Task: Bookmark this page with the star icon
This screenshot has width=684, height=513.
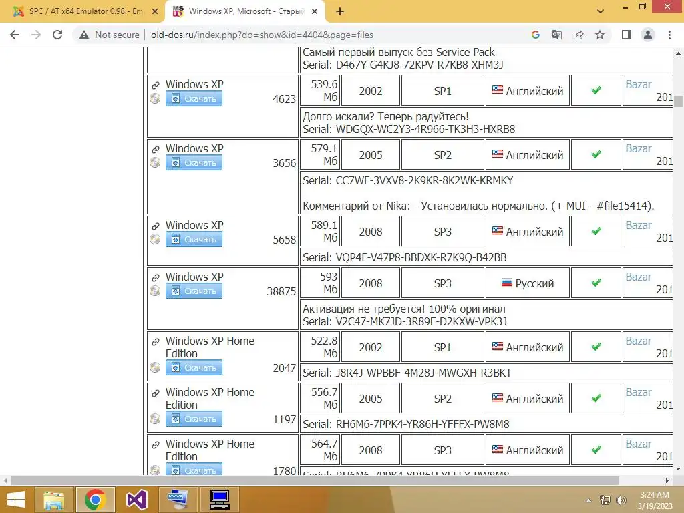Action: coord(600,35)
